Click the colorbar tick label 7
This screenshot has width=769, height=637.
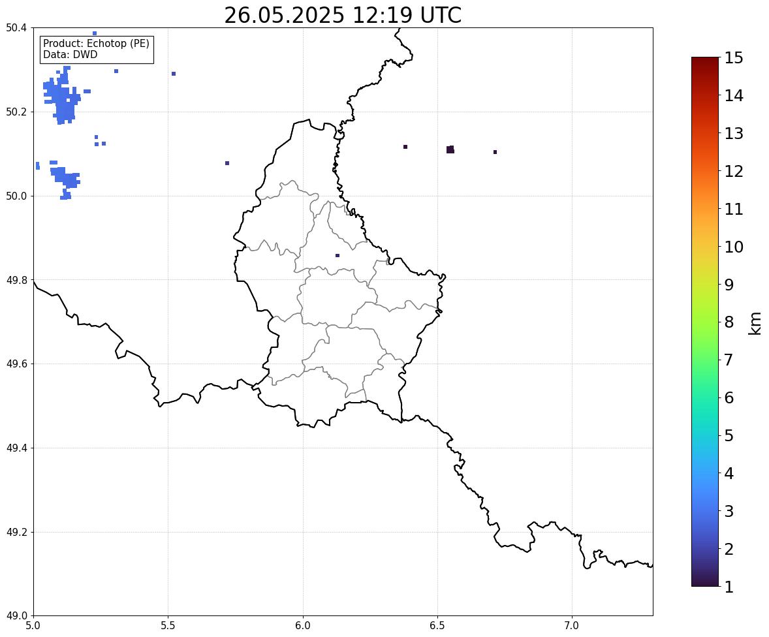[x=729, y=360]
